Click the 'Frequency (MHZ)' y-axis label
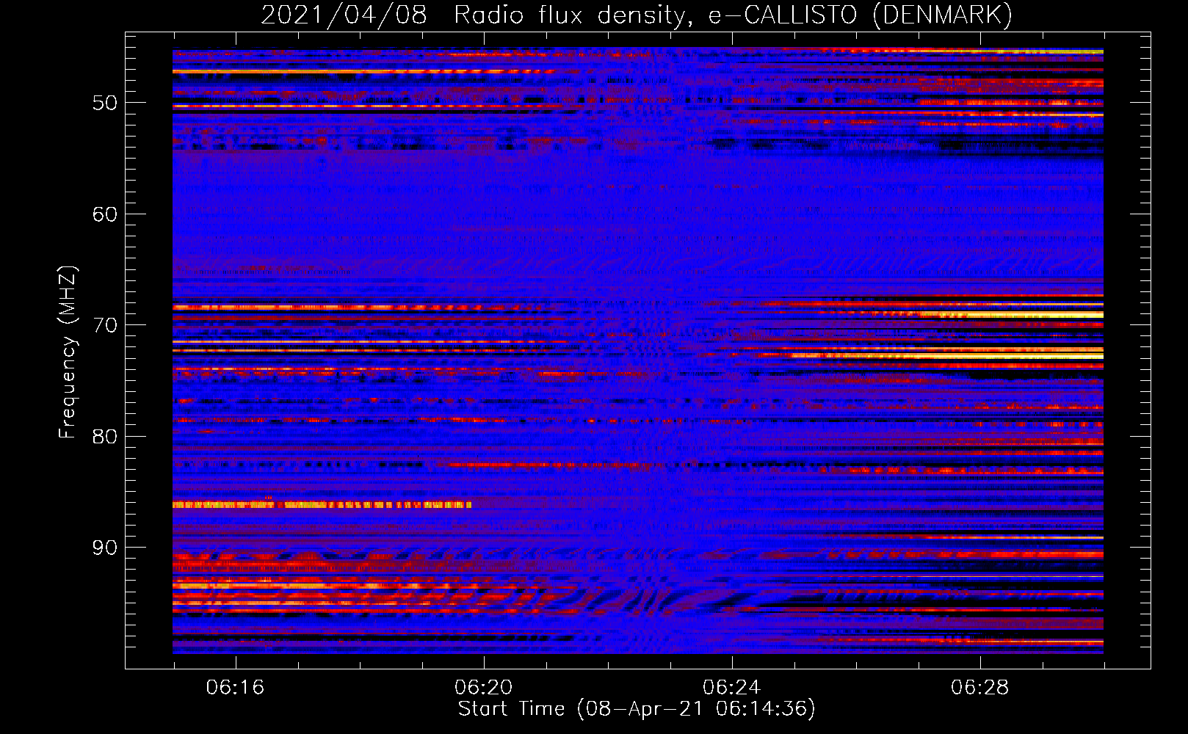Image resolution: width=1188 pixels, height=734 pixels. 68,353
